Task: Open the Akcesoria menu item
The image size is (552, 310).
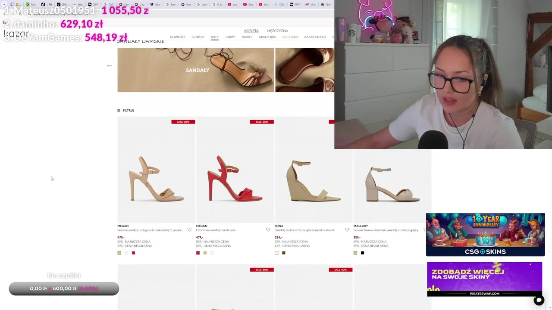Action: 267,37
